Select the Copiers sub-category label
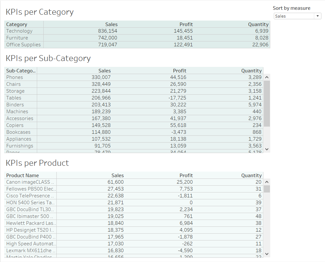Screen dimensions: 325x262 [x=15, y=125]
